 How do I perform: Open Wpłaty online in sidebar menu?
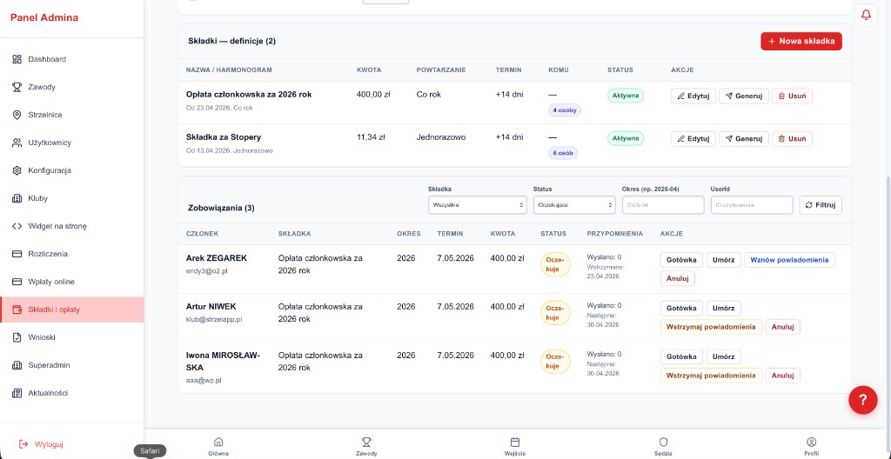(x=51, y=282)
